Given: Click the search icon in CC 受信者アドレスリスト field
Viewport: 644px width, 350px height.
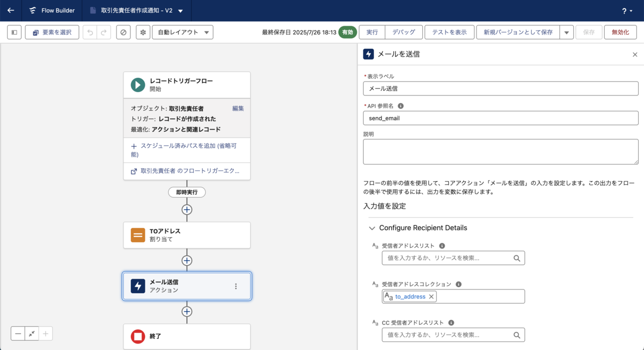Looking at the screenshot, I should (x=517, y=335).
